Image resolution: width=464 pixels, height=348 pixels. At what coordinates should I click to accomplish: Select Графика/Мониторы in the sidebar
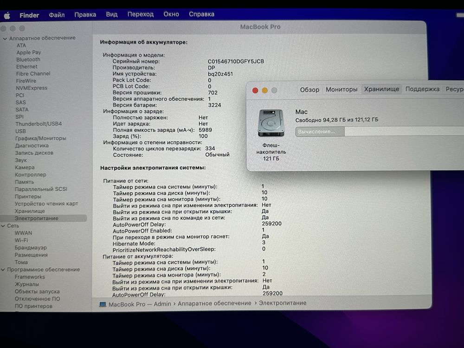click(x=41, y=138)
